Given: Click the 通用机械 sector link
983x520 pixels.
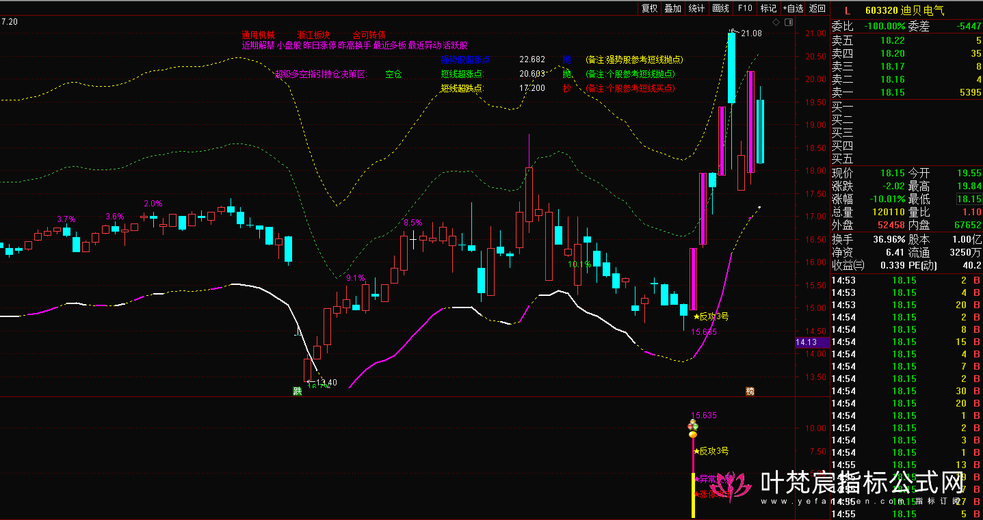Looking at the screenshot, I should click(258, 35).
